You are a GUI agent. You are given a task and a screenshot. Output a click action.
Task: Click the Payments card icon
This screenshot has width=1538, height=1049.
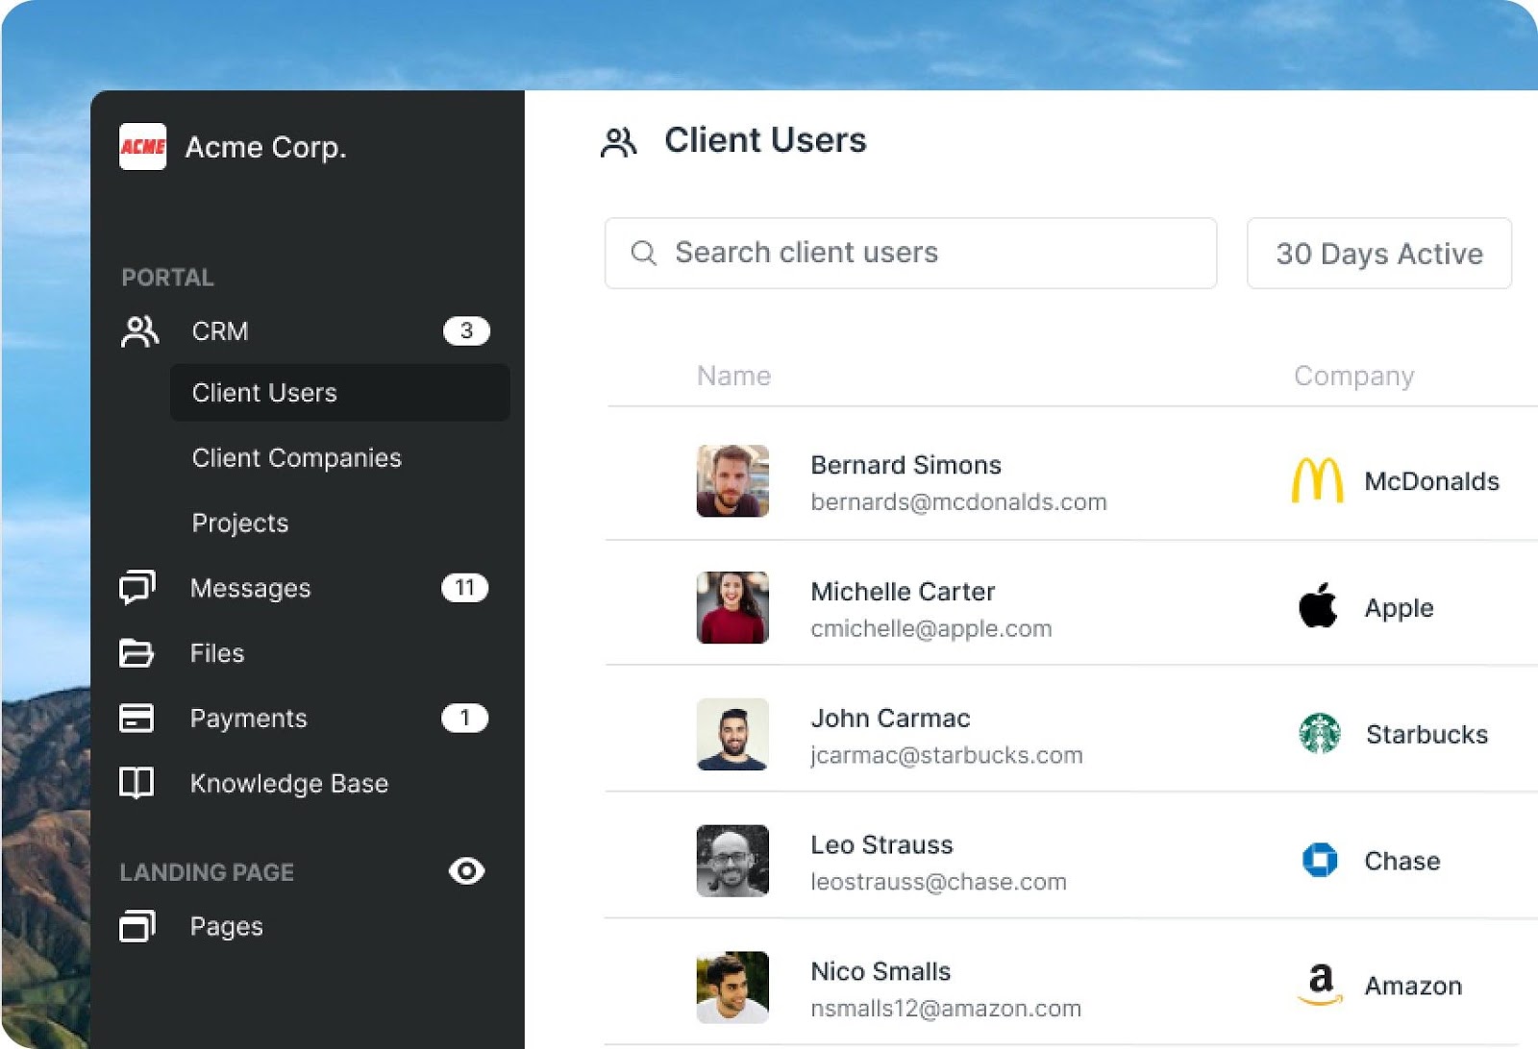coord(136,718)
